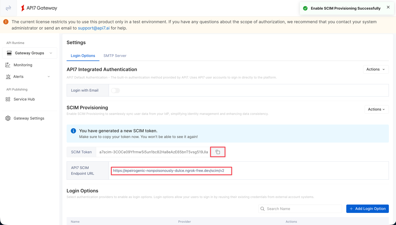This screenshot has height=225, width=396.
Task: Copy the SCIM Token to clipboard
Action: (218, 152)
